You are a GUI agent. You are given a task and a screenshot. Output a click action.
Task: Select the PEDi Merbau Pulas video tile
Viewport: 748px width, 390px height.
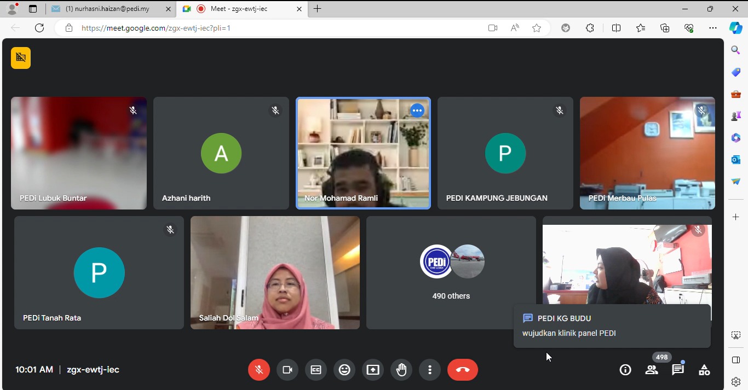pyautogui.click(x=647, y=153)
